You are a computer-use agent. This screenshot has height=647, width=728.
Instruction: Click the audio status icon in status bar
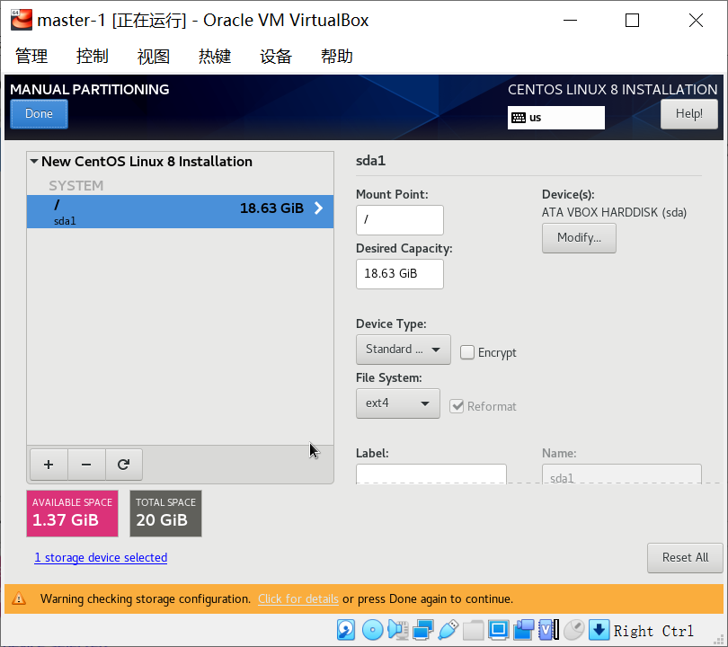tap(398, 630)
